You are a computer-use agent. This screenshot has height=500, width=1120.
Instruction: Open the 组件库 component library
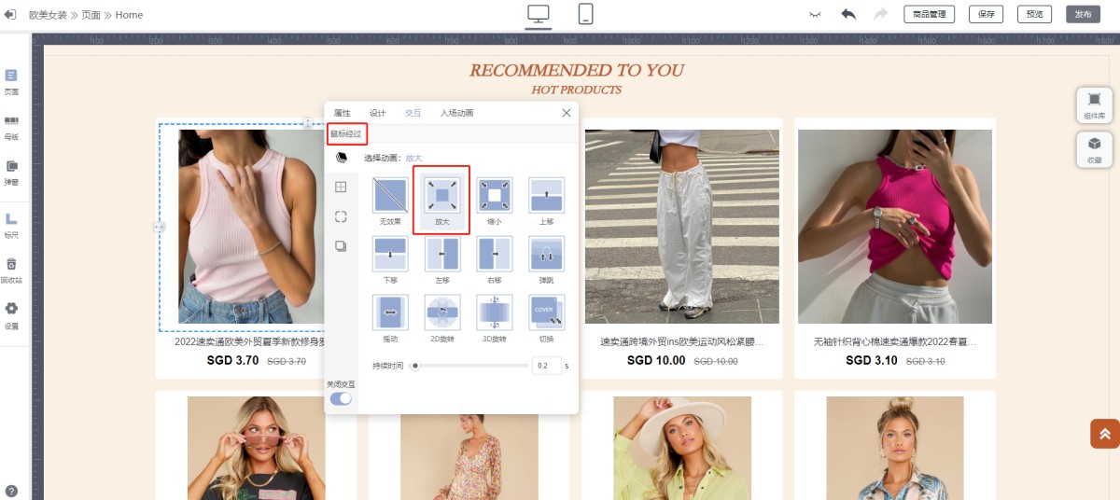click(1094, 104)
